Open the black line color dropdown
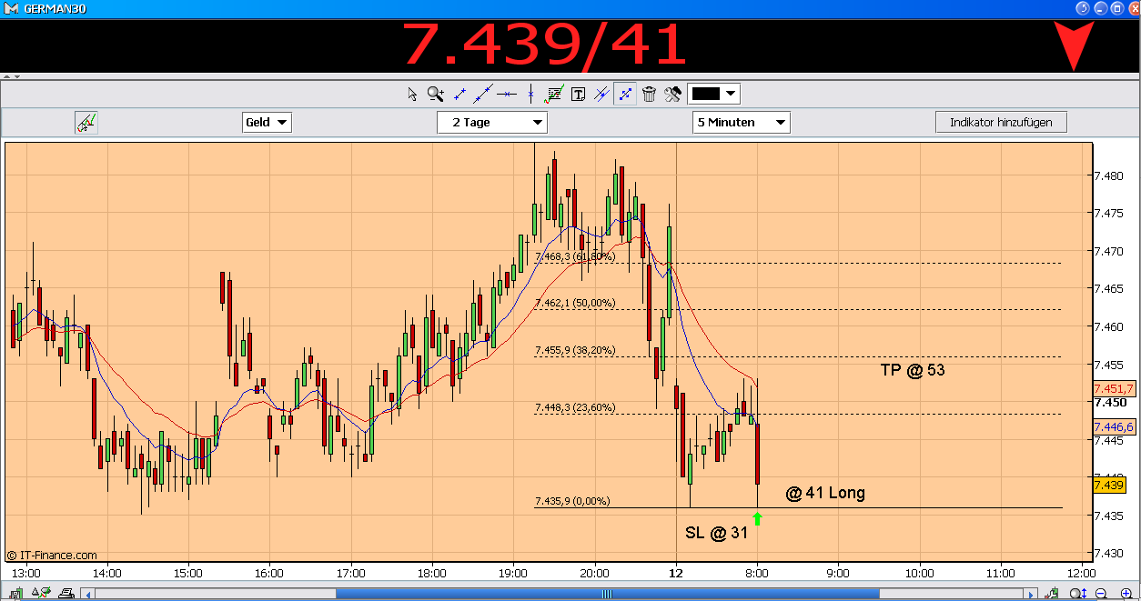This screenshot has height=601, width=1141. (x=713, y=94)
